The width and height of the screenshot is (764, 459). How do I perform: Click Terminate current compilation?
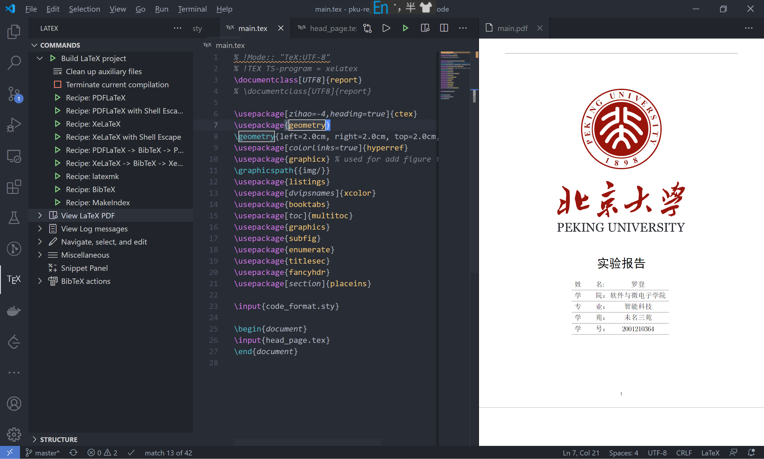(x=117, y=84)
